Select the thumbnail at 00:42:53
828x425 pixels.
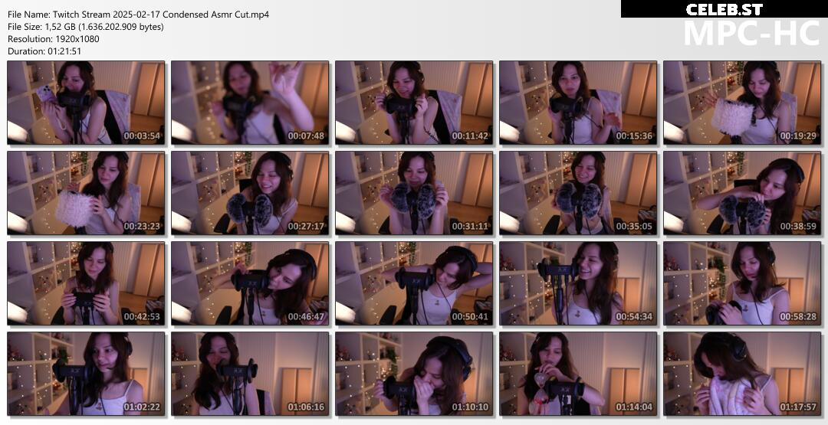pyautogui.click(x=86, y=283)
